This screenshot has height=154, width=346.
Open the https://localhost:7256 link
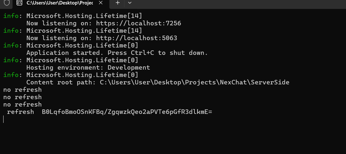(x=138, y=23)
